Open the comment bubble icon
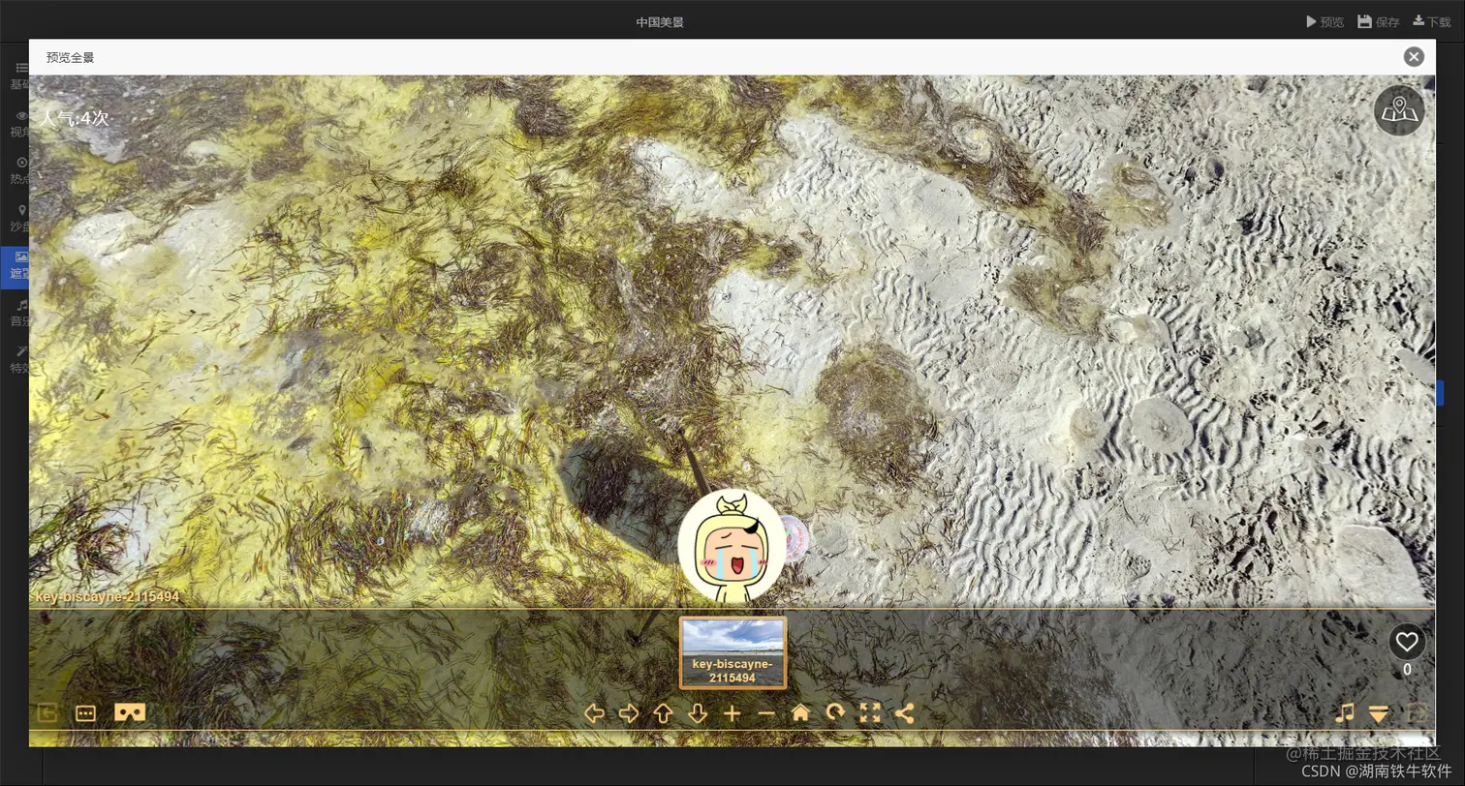Image resolution: width=1465 pixels, height=786 pixels. pos(85,713)
